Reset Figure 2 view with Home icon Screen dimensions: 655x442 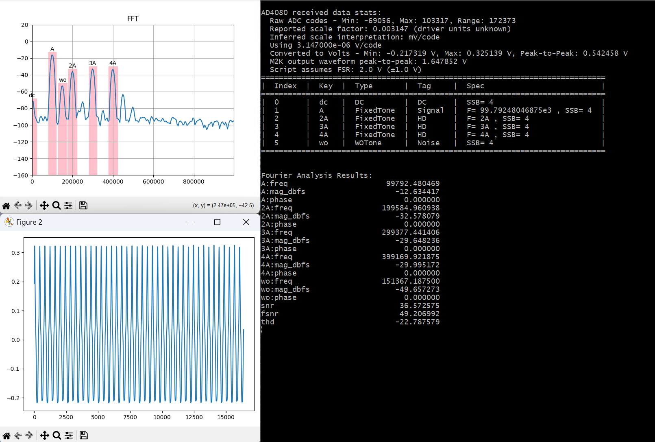(7, 435)
